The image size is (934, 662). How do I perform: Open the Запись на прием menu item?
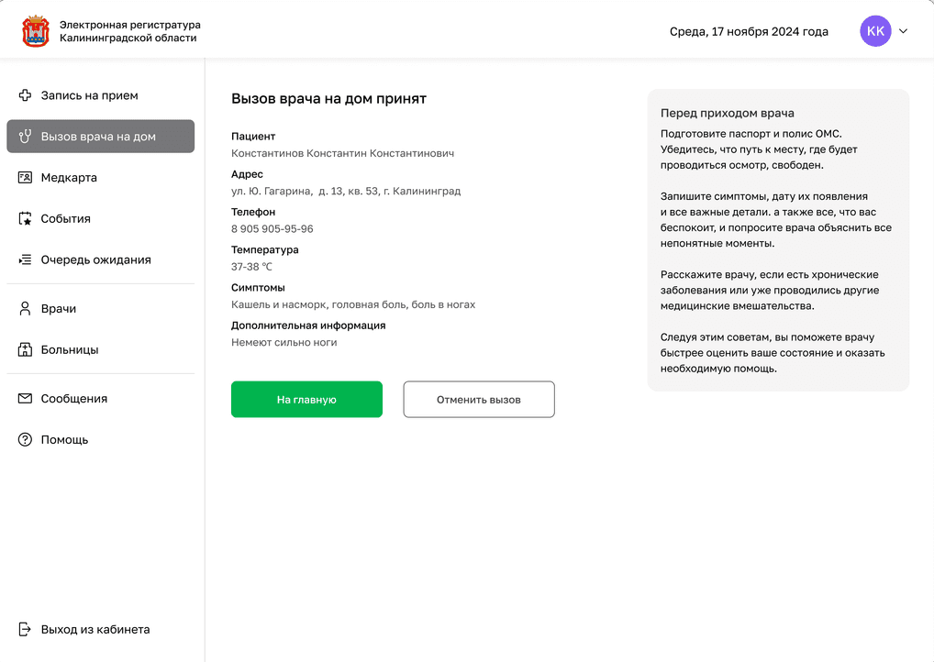(89, 95)
